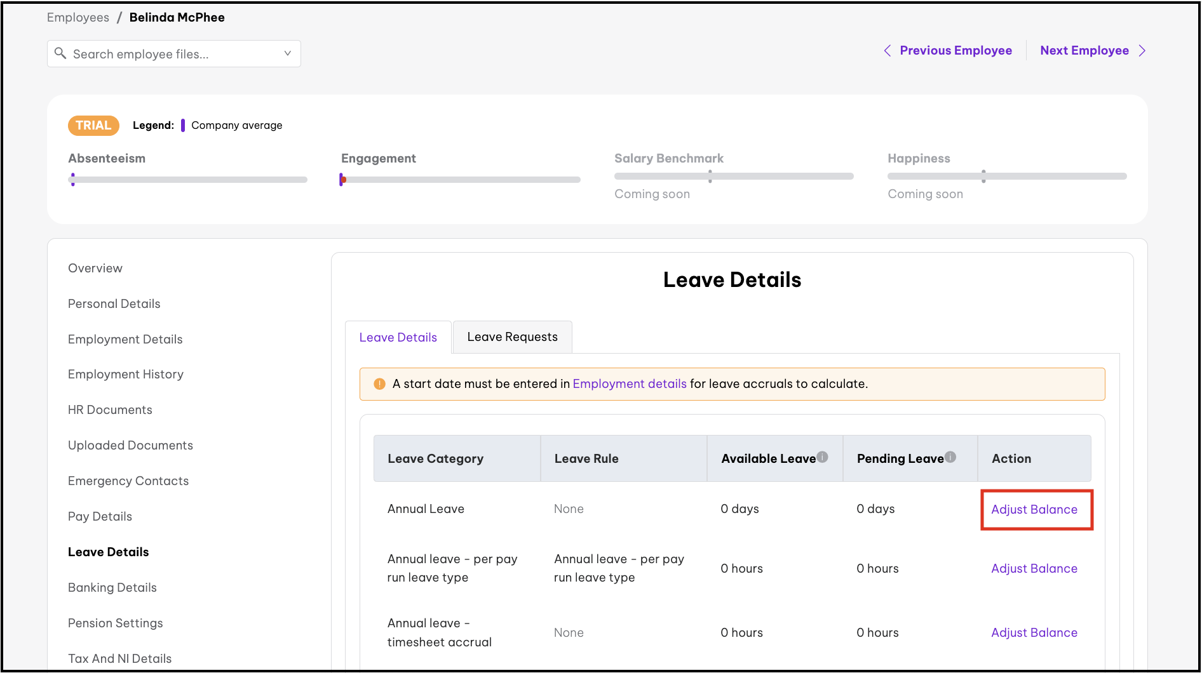
Task: Adjust Balance for per pay run leave
Action: (1034, 569)
